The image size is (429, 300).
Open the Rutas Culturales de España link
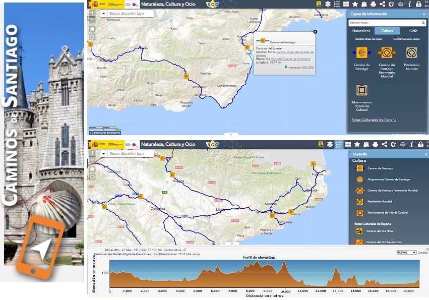[x=374, y=119]
